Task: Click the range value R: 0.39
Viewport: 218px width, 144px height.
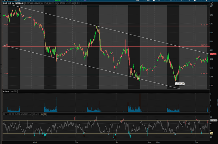Action: coord(78,3)
